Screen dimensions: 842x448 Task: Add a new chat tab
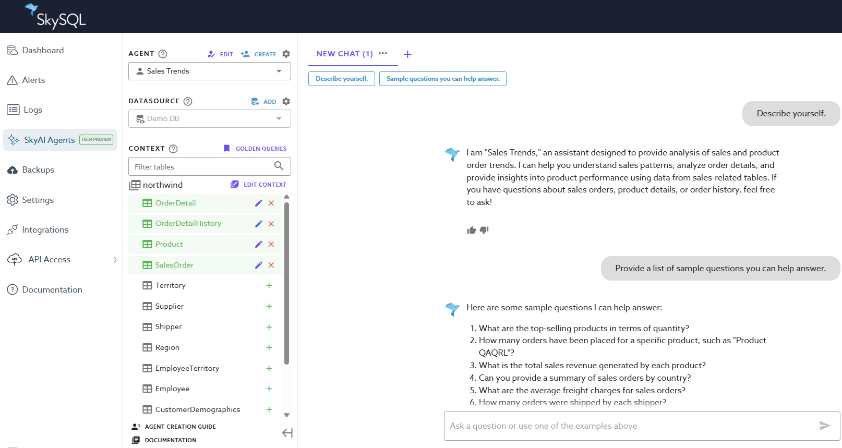pyautogui.click(x=407, y=54)
